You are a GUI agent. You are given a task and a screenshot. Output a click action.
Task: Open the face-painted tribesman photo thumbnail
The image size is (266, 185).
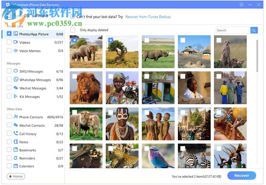pyautogui.click(x=122, y=124)
